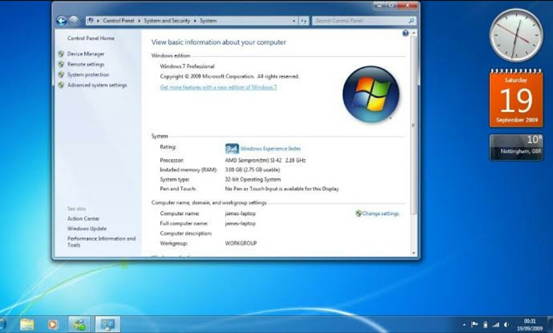Click the volume speaker icon in tray

(x=506, y=325)
